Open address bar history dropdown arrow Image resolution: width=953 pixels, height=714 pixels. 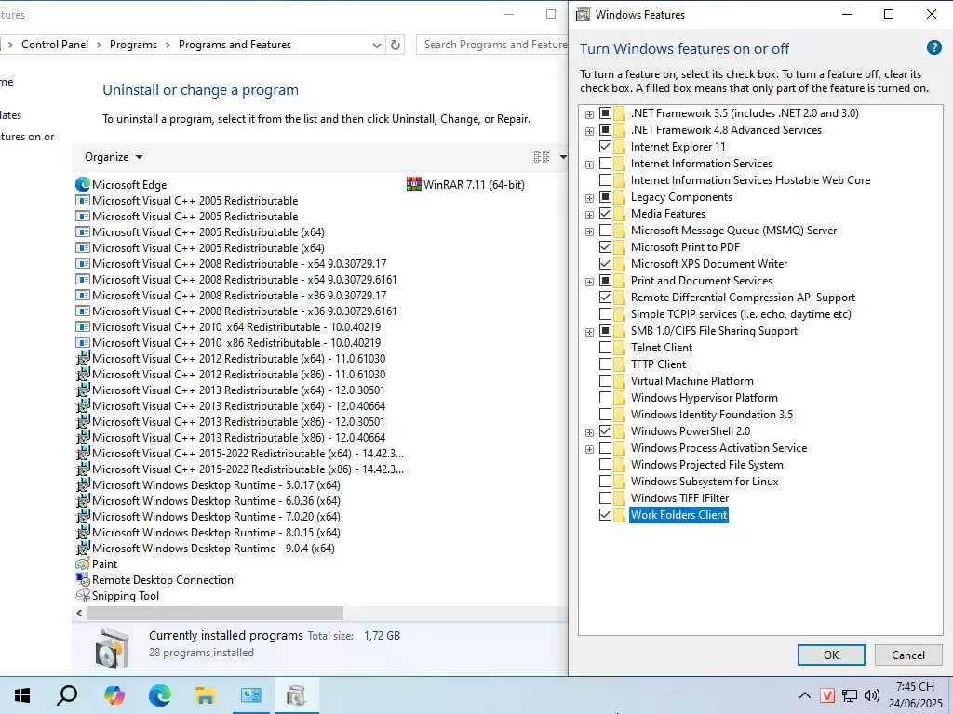pyautogui.click(x=377, y=45)
